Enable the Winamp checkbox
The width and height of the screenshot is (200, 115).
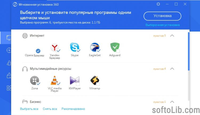pyautogui.click(x=98, y=84)
